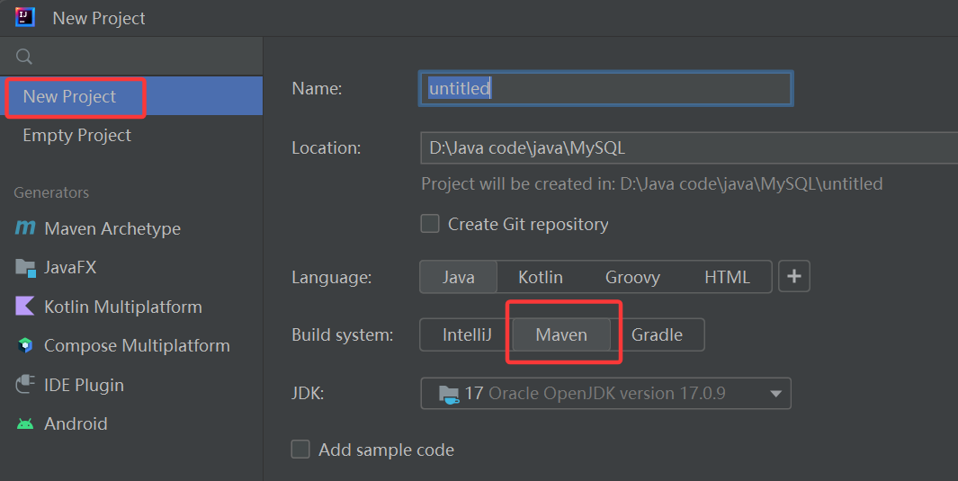
Task: Open the JDK version dropdown
Action: (605, 393)
